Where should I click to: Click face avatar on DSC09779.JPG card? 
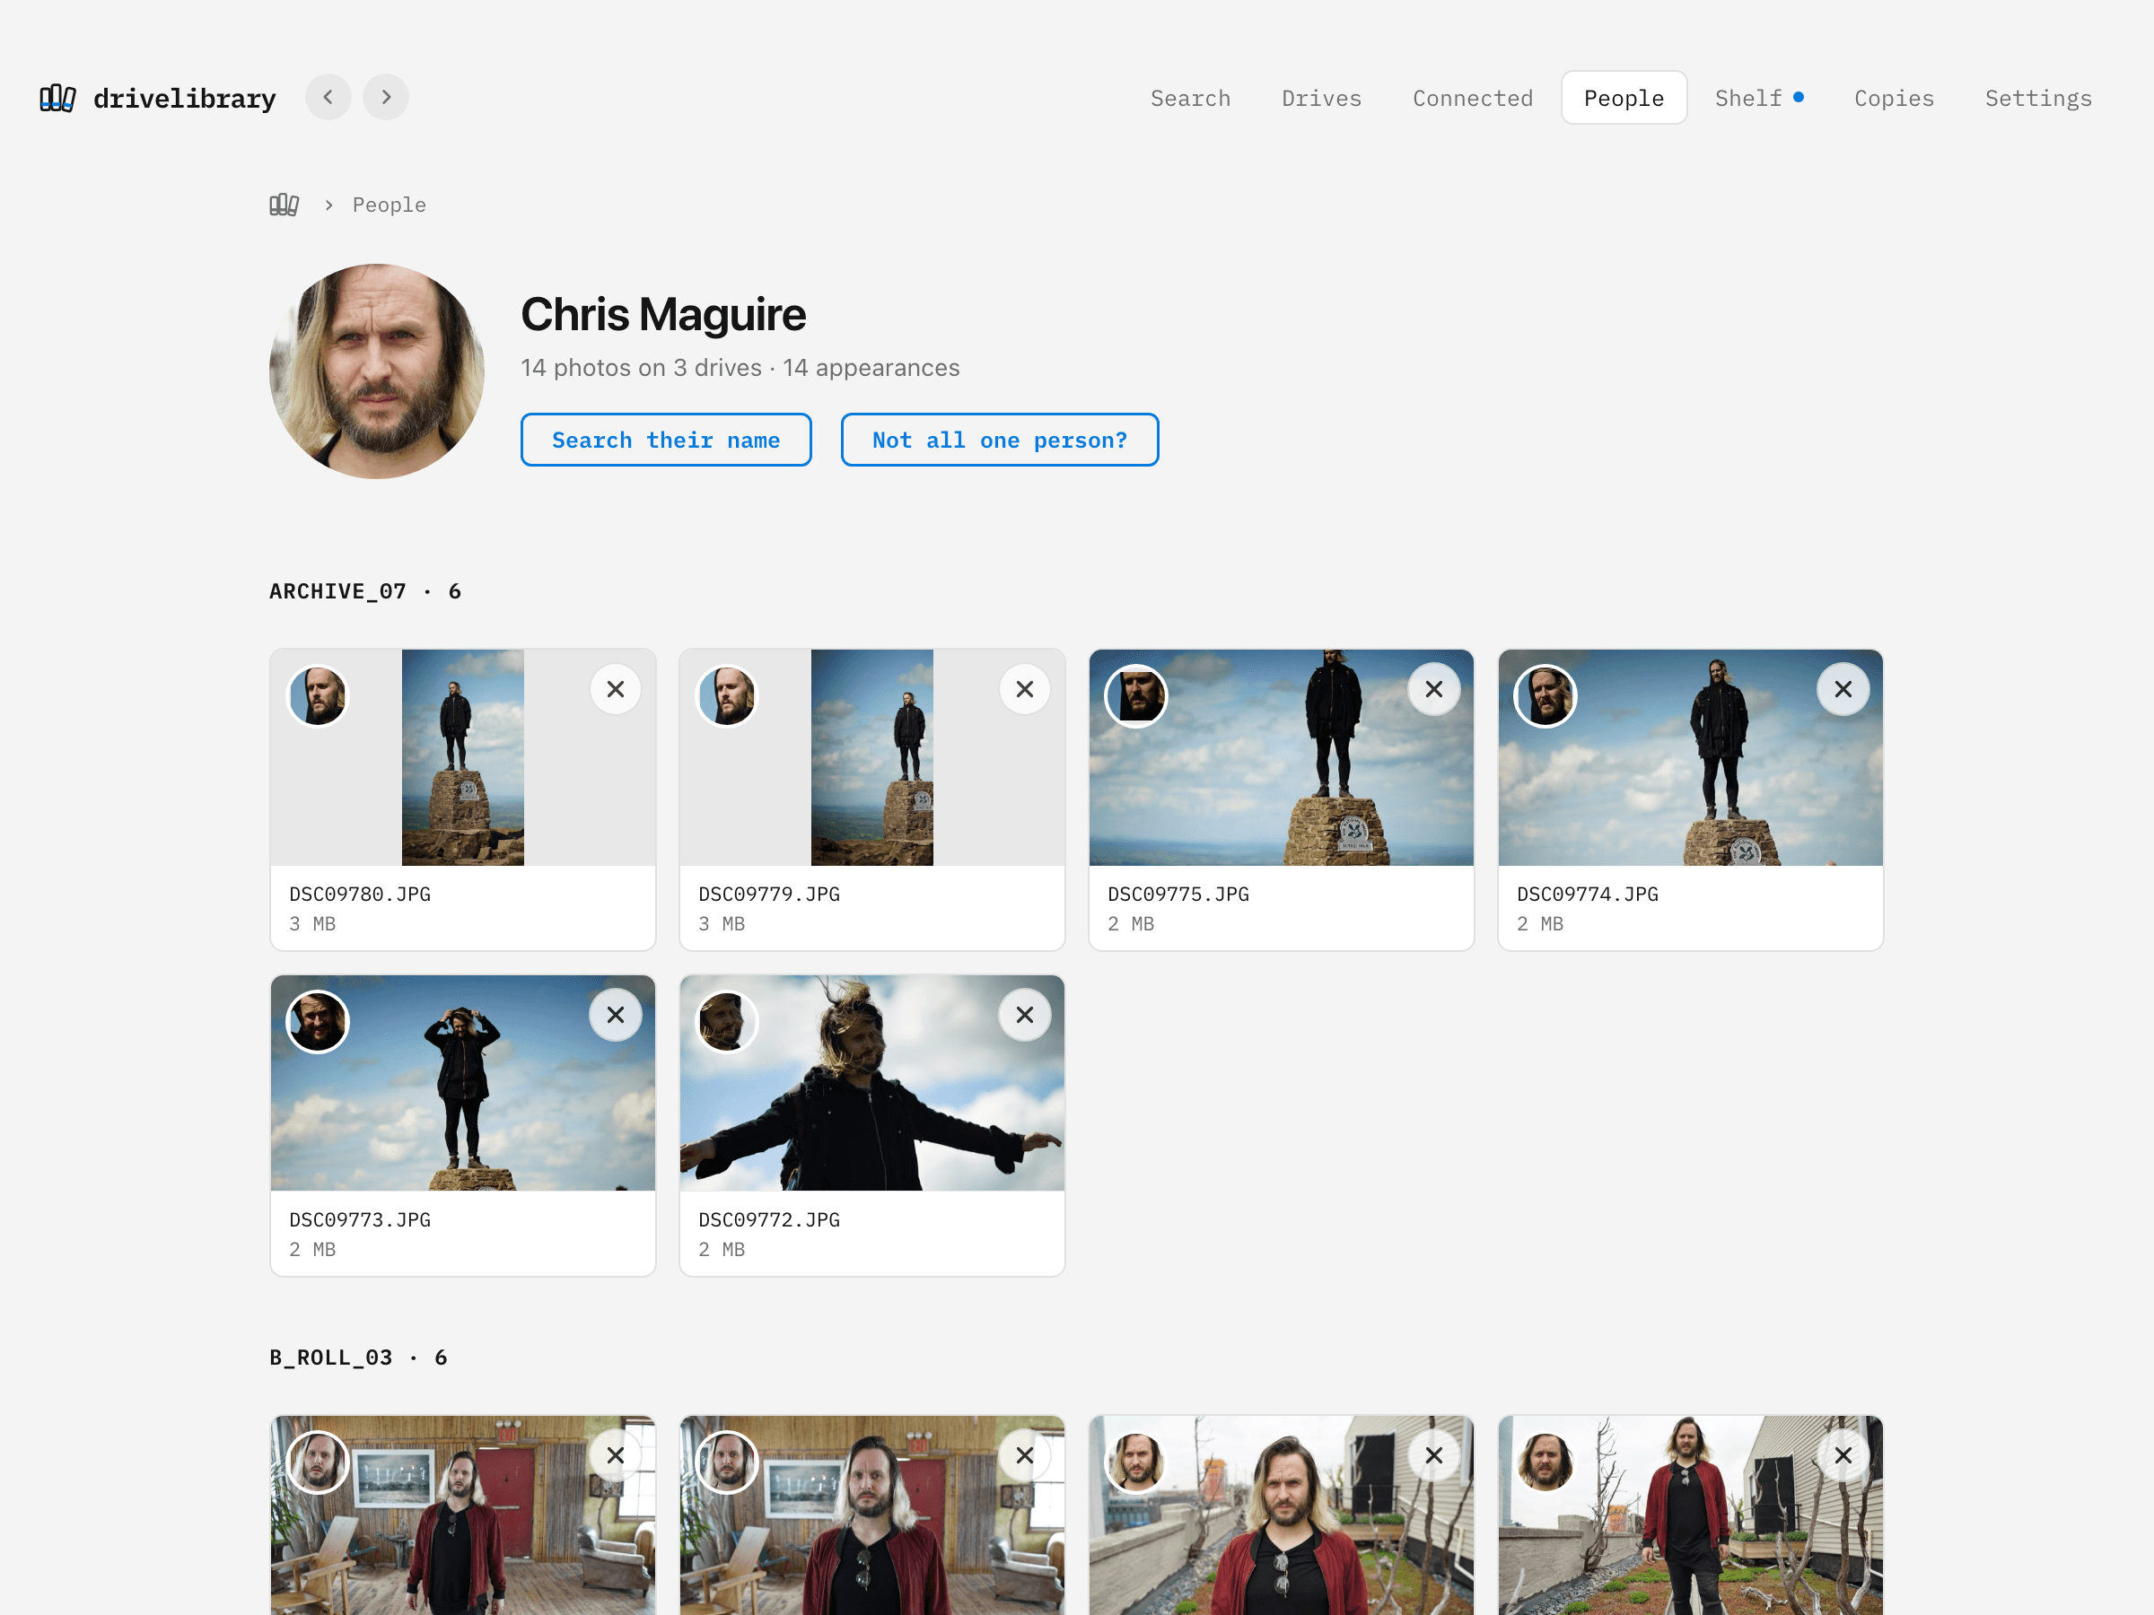(x=726, y=696)
